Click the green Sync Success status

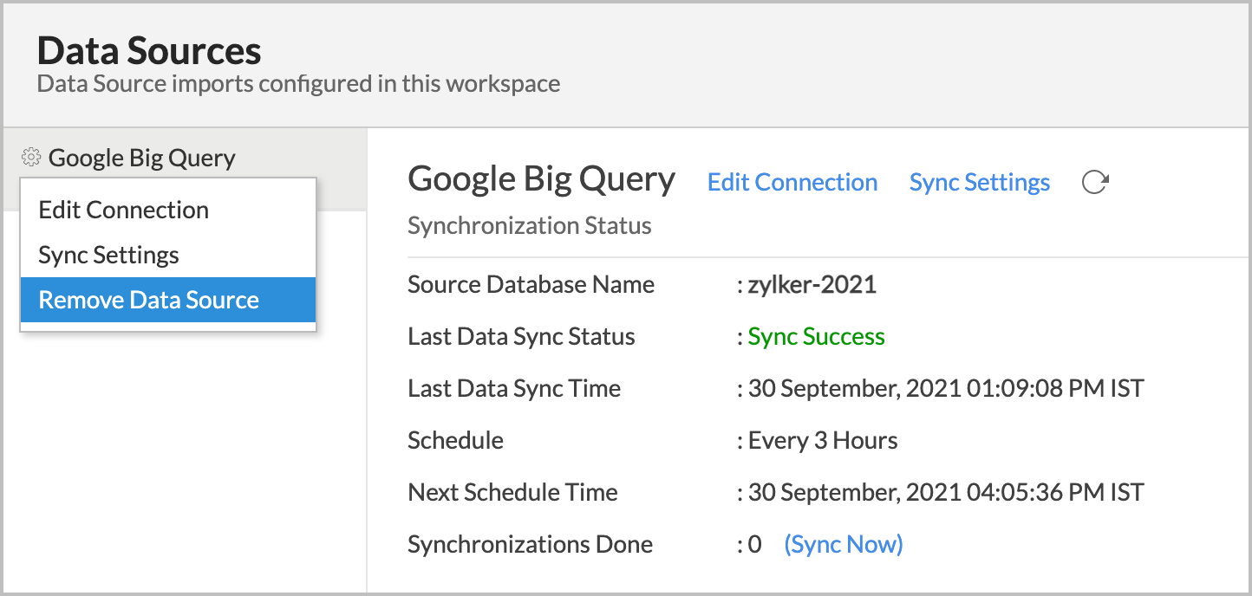pos(817,336)
